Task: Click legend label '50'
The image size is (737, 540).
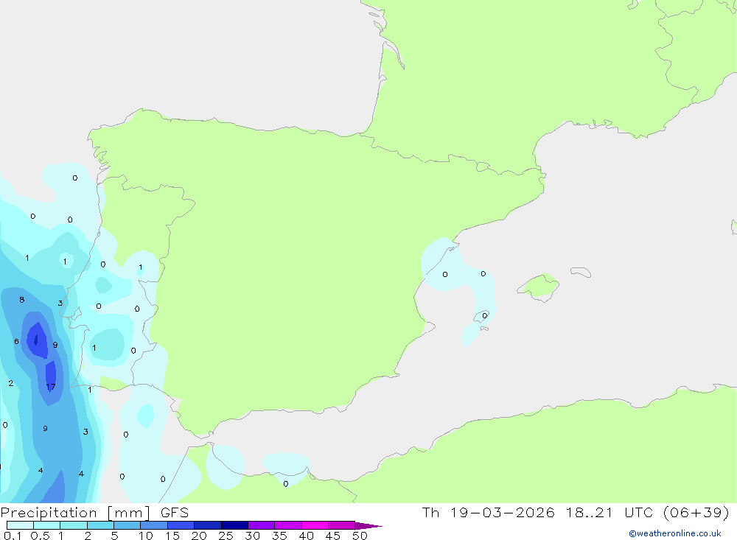Action: click(x=360, y=536)
